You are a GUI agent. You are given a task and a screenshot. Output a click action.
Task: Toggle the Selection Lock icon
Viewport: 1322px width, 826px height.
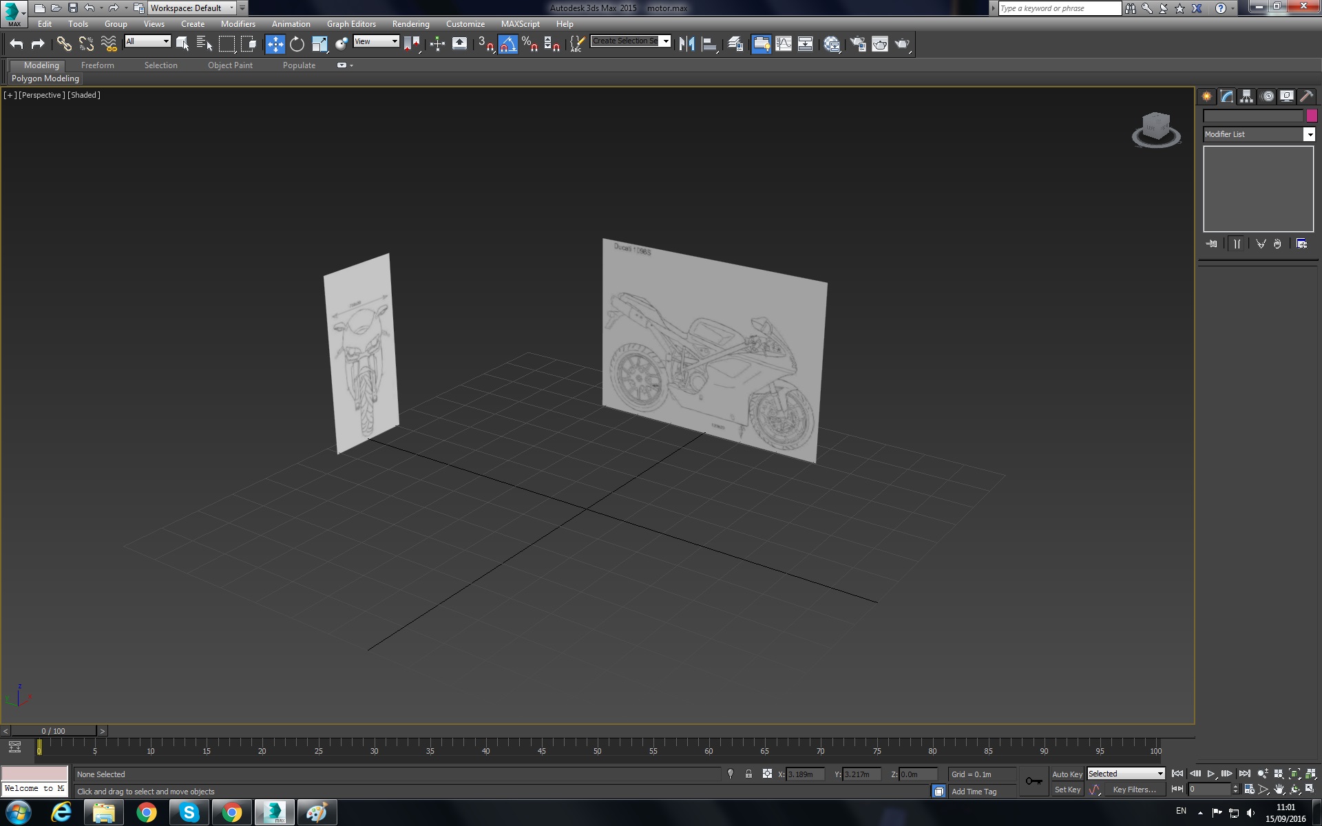748,774
